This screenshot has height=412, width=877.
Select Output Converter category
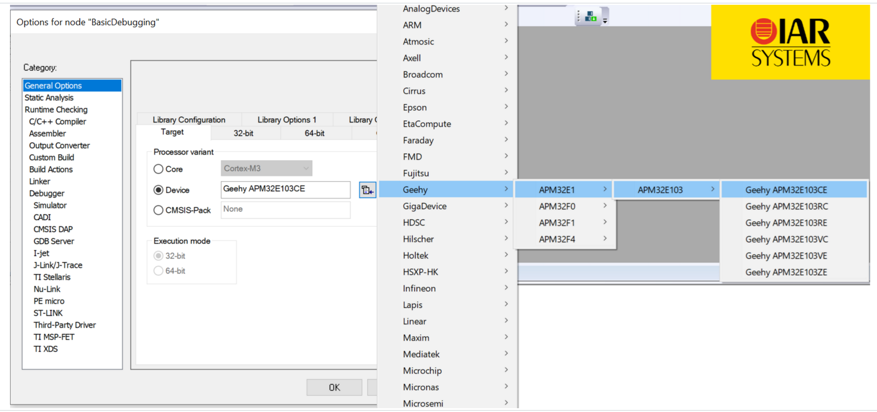(60, 145)
